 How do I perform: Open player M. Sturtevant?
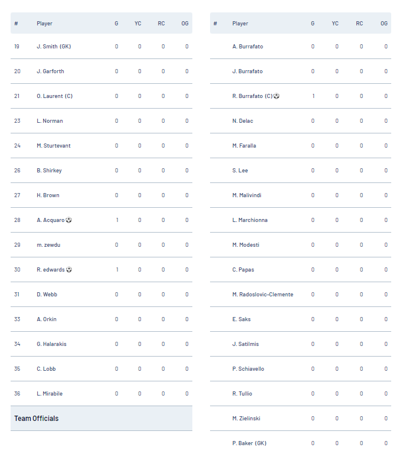tap(54, 146)
